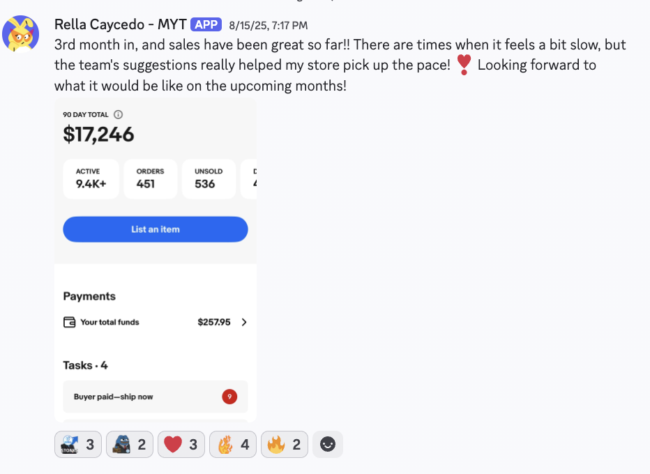Toggle the blue Pepe frog reaction
Image resolution: width=650 pixels, height=474 pixels.
[x=130, y=444]
